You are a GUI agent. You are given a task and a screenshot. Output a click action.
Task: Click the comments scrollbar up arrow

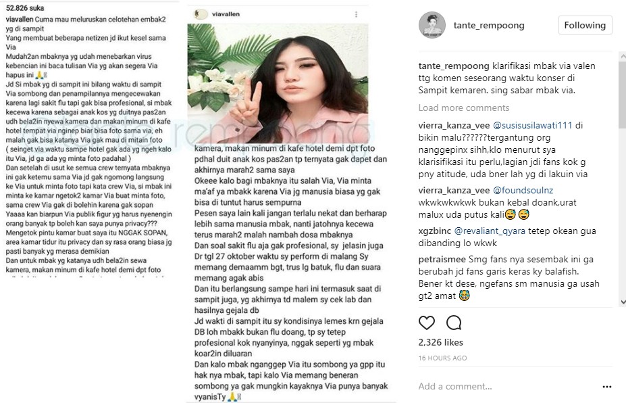click(x=623, y=57)
